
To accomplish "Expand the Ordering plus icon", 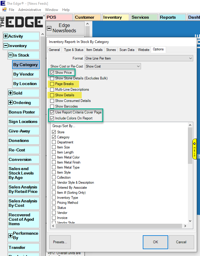I will 10,103.
